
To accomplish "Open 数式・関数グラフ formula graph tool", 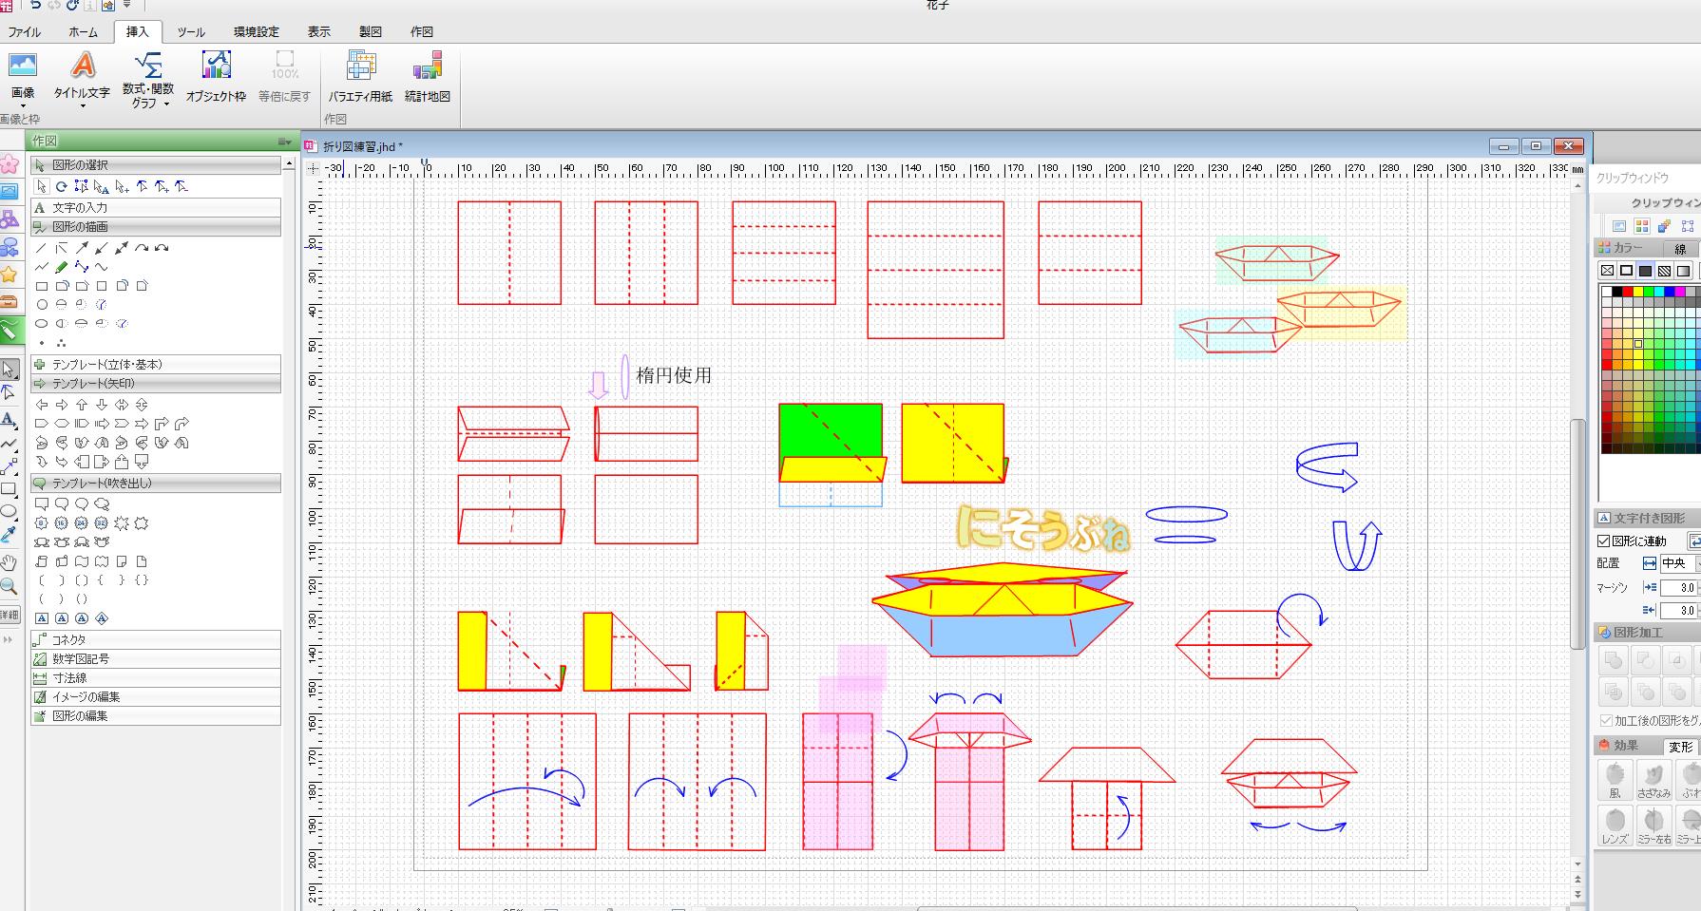I will 147,78.
